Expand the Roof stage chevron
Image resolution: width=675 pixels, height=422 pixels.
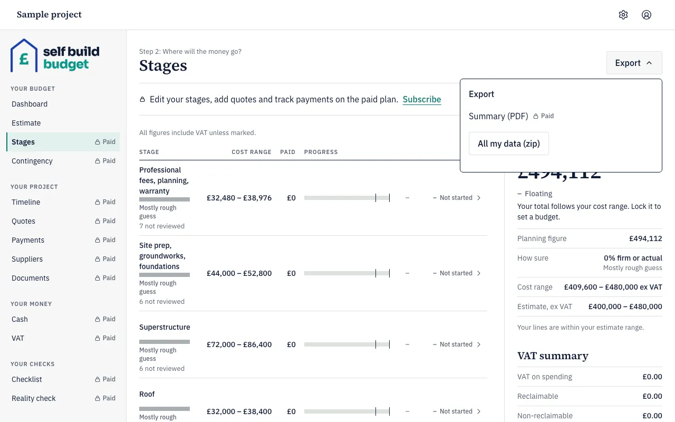click(479, 411)
